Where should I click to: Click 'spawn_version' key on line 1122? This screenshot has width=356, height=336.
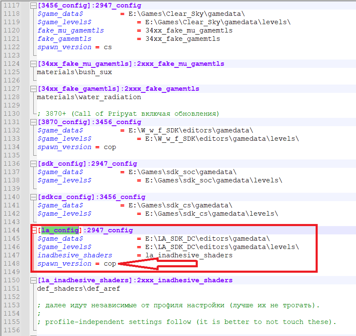click(x=65, y=47)
